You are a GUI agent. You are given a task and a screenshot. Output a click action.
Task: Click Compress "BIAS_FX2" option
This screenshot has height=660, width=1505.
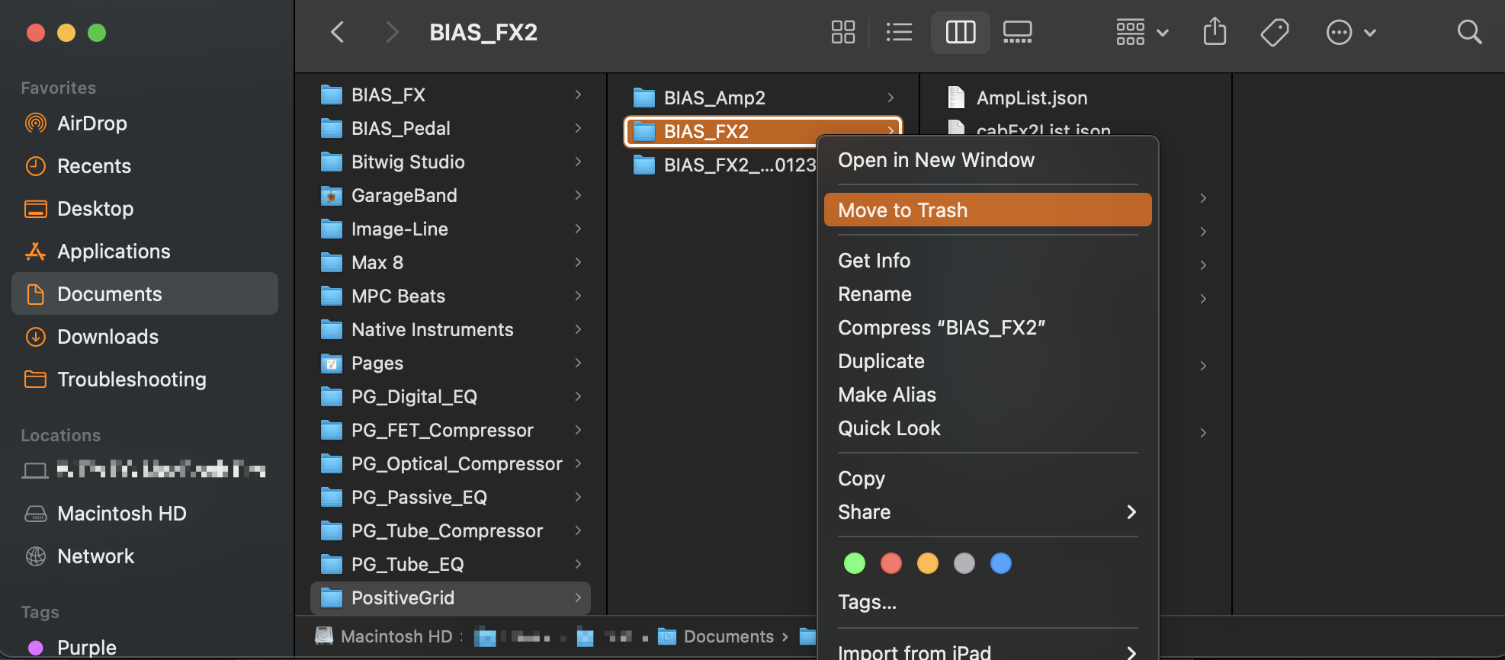[941, 328]
